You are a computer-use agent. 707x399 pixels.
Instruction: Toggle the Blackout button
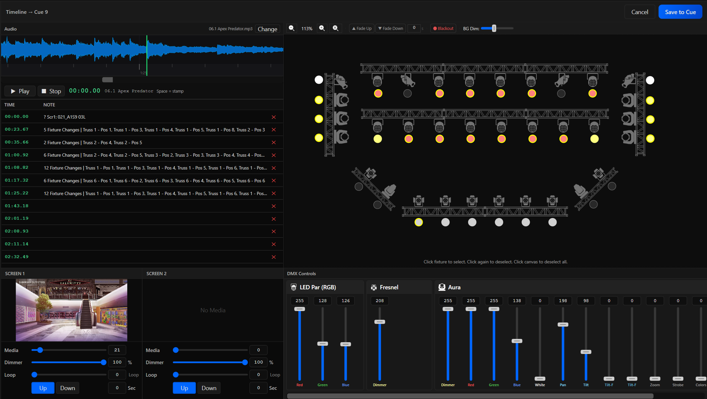coord(443,29)
